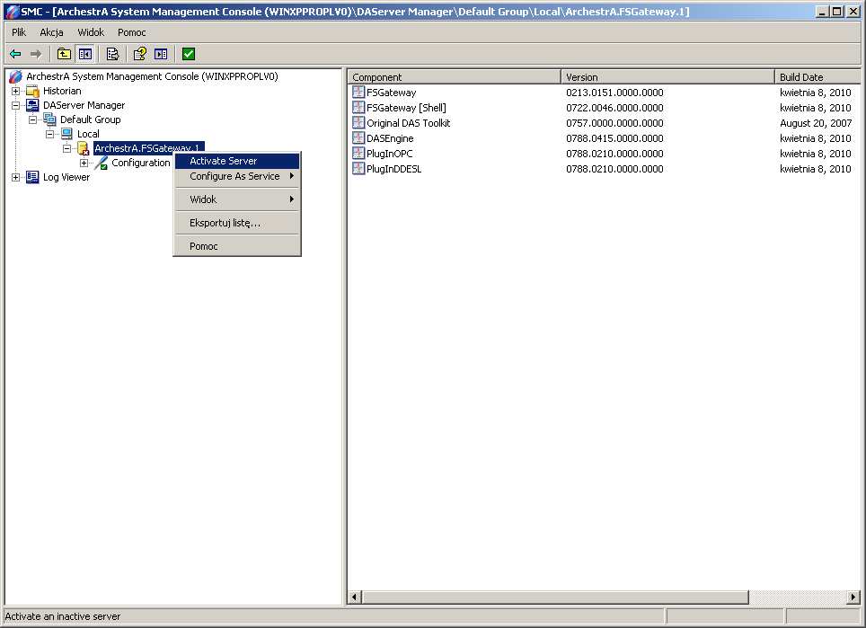Select the PlugInOPC component name
The height and width of the screenshot is (628, 866).
pyautogui.click(x=389, y=154)
